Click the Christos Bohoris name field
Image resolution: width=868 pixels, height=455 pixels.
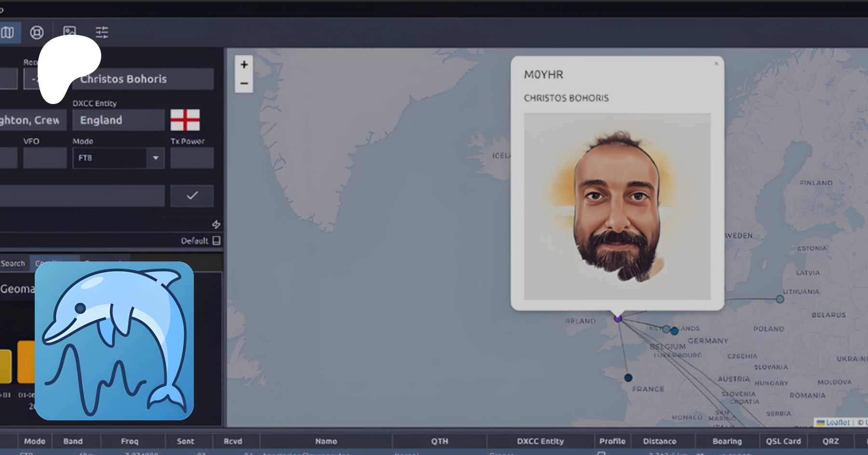tap(143, 79)
